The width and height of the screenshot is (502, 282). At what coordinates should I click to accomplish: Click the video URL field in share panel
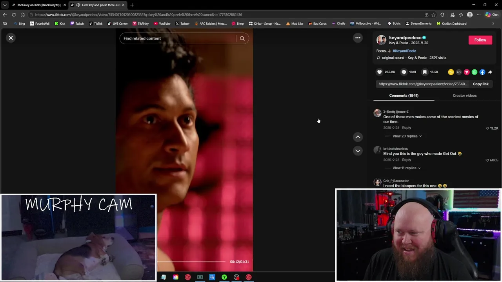(x=423, y=84)
